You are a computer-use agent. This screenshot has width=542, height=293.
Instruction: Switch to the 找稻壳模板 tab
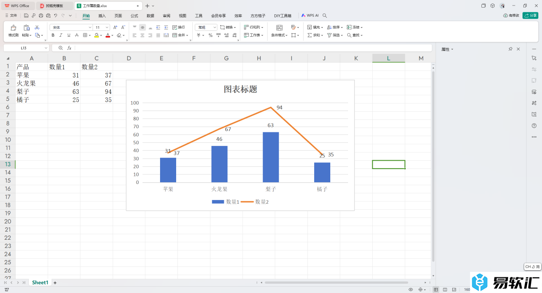coord(54,6)
